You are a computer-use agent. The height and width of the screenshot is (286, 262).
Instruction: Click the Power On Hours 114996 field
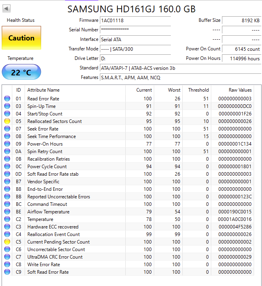tap(241, 58)
